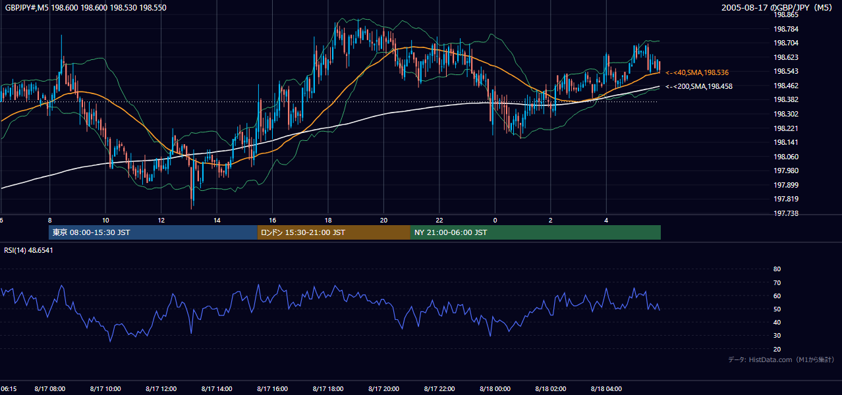Viewport: 842px width, 395px height.
Task: Click RSI axis level 50
Action: pyautogui.click(x=777, y=309)
